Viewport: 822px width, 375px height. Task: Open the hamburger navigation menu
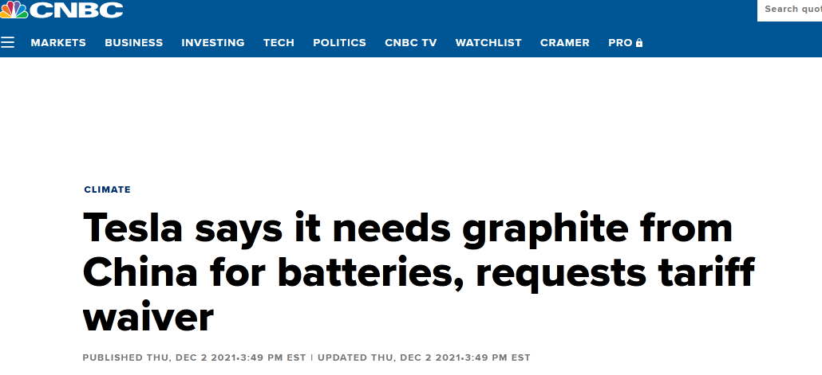click(x=8, y=43)
